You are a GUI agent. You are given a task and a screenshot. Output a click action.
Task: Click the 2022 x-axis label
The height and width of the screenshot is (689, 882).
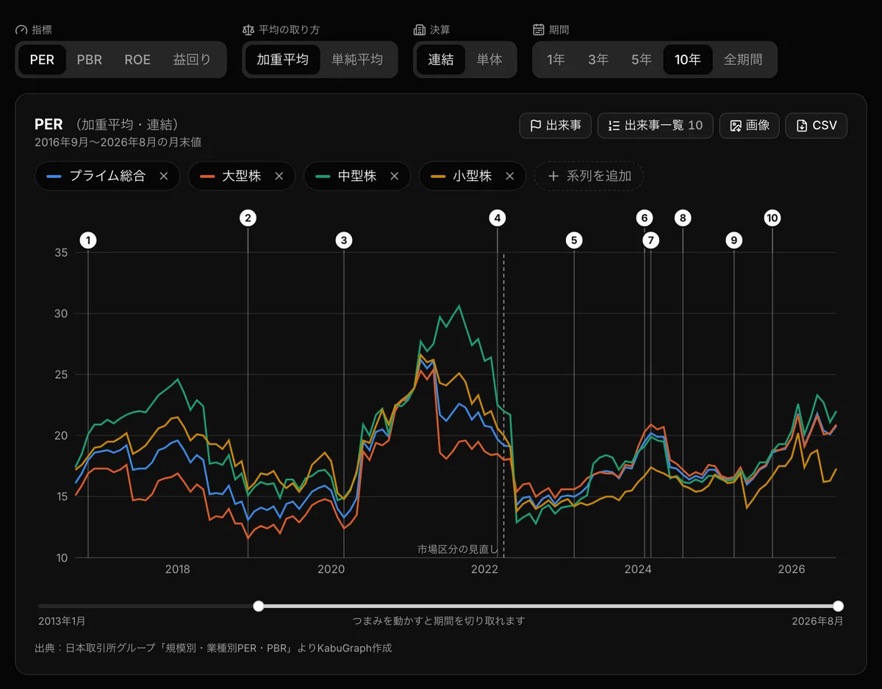(484, 569)
